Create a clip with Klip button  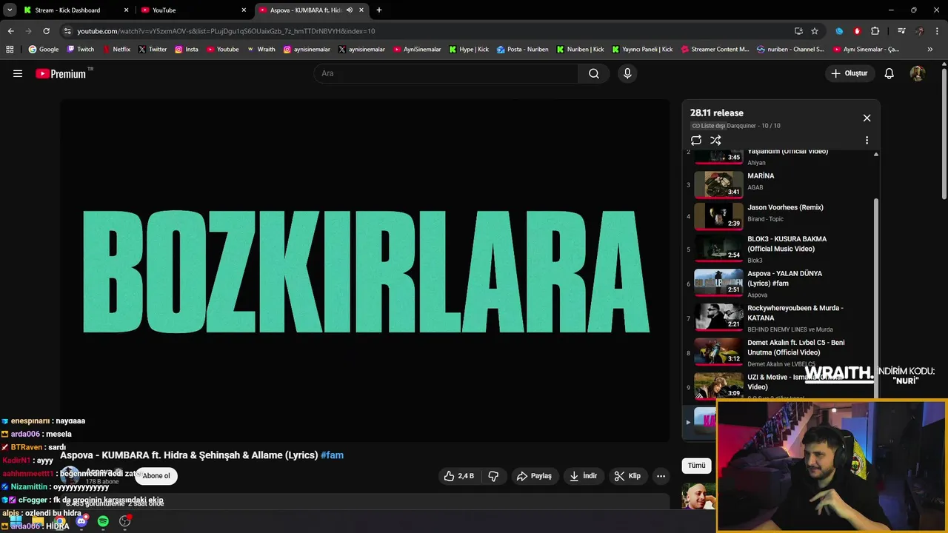627,476
